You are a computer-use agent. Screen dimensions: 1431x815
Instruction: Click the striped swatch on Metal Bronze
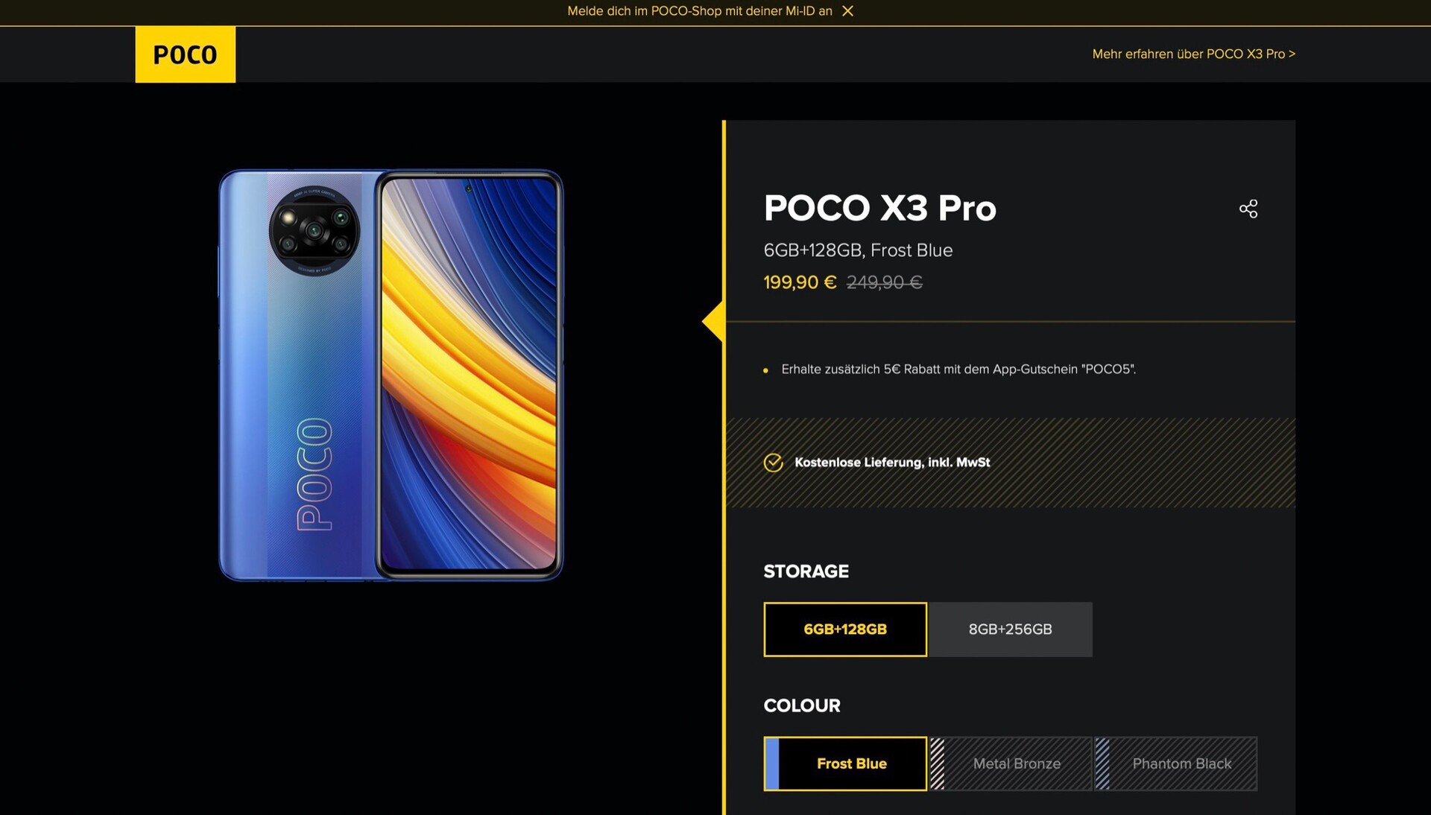938,764
